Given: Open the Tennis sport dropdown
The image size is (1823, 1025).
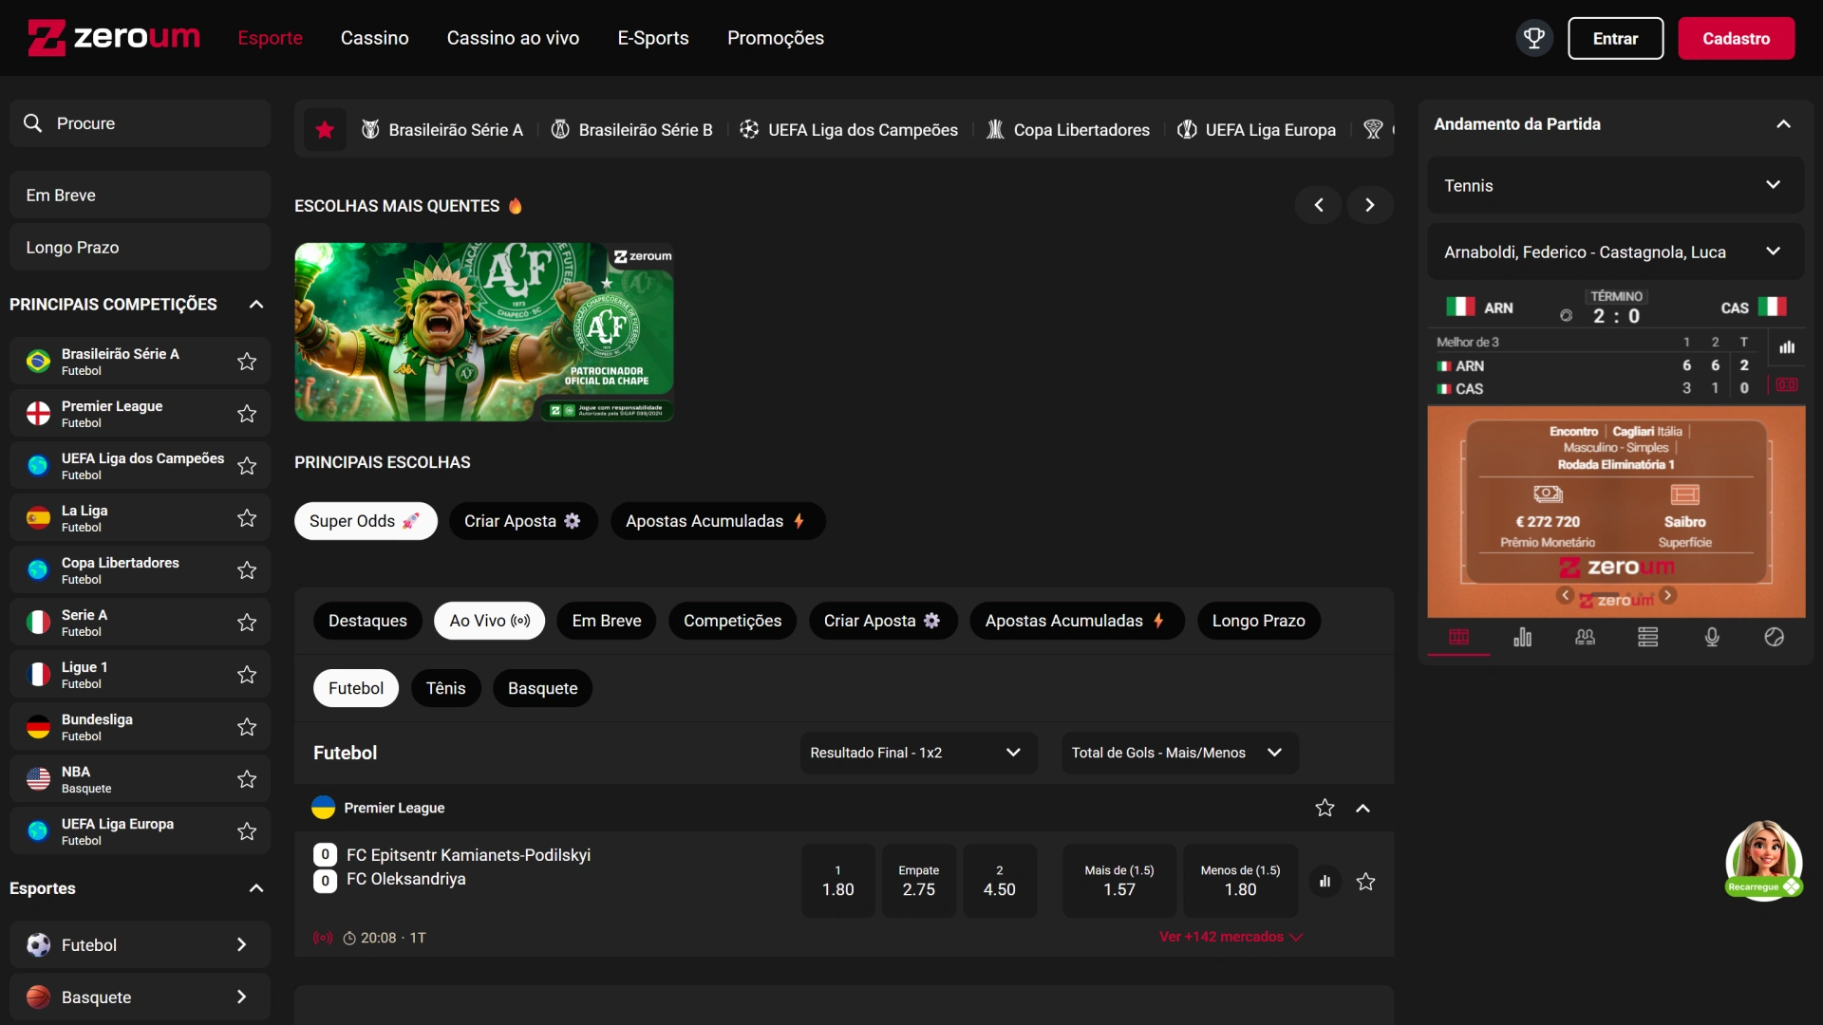Looking at the screenshot, I should (1615, 185).
